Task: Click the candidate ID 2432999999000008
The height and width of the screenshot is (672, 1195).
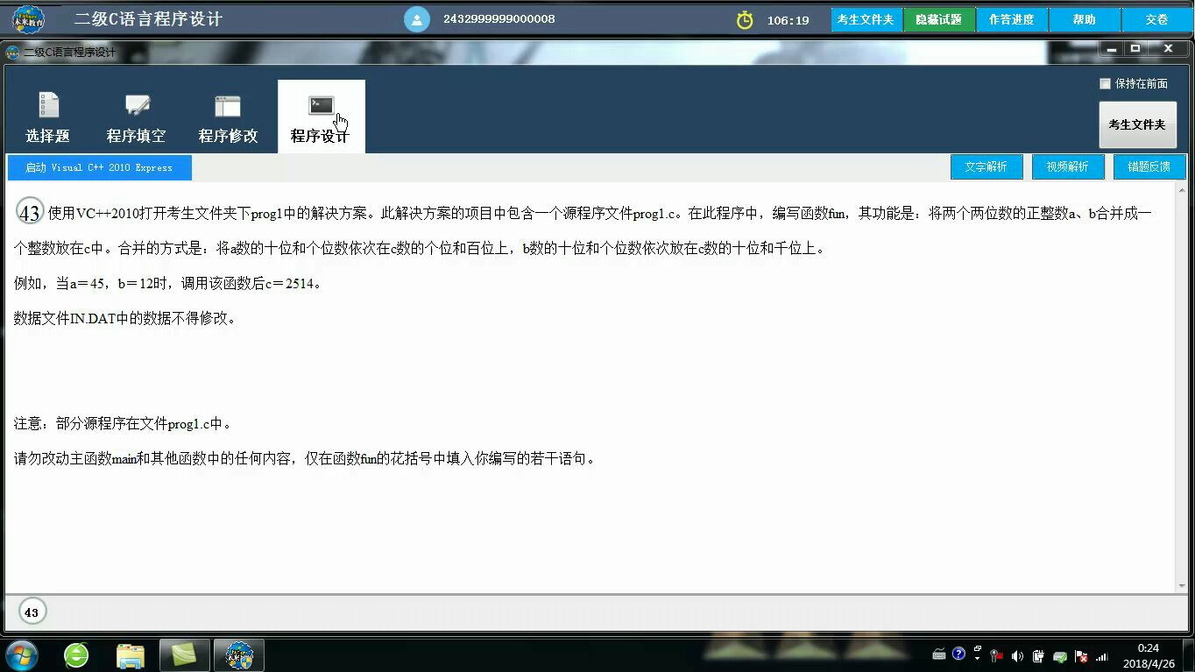Action: point(499,18)
